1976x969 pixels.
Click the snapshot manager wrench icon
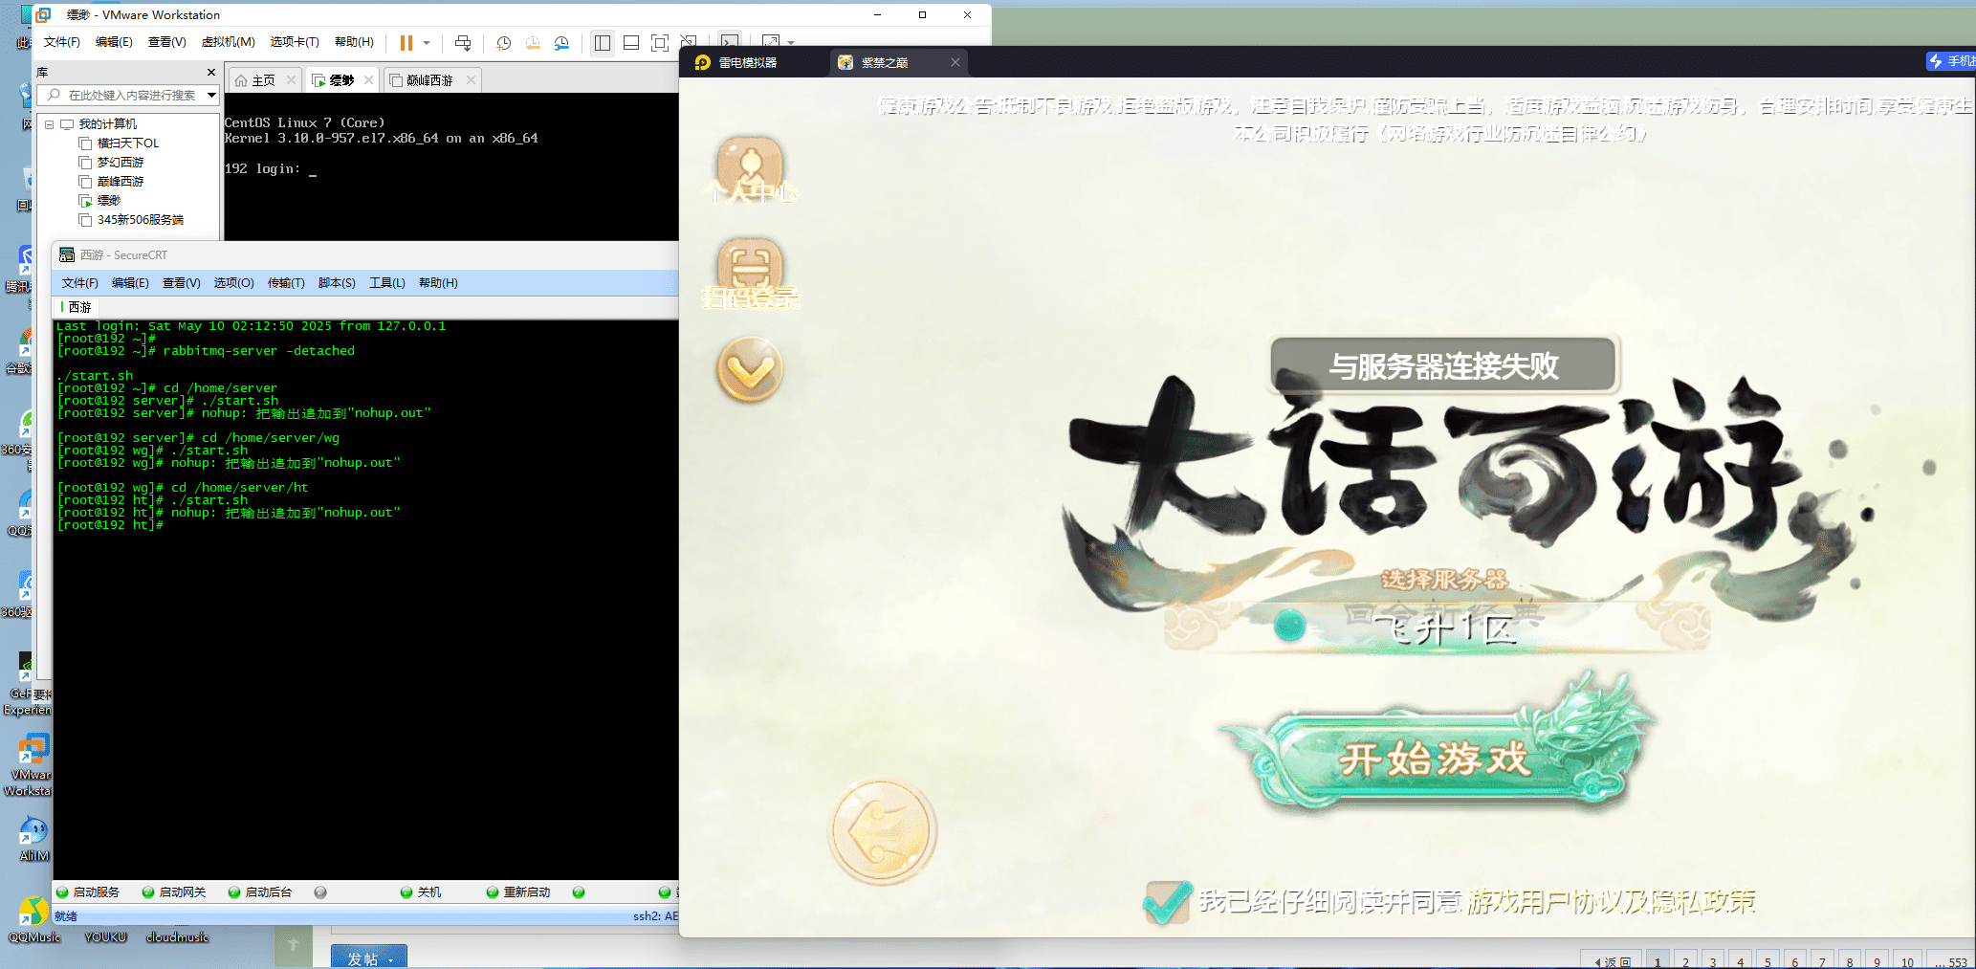[x=561, y=43]
